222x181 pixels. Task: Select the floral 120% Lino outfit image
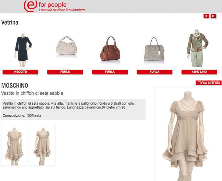click(197, 48)
